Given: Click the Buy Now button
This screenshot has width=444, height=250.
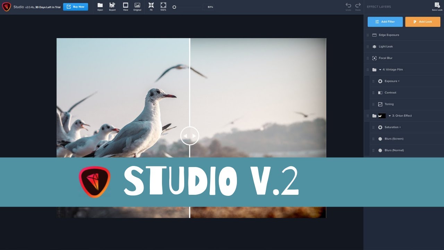Looking at the screenshot, I should click(76, 7).
